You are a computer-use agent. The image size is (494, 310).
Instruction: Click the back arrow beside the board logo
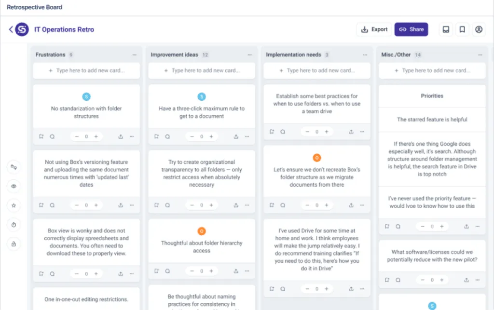[11, 29]
